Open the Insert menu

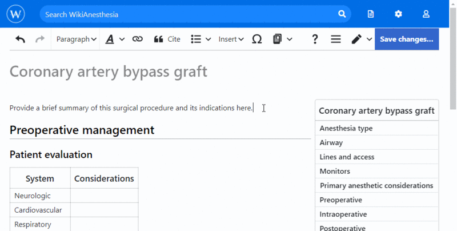tap(231, 39)
